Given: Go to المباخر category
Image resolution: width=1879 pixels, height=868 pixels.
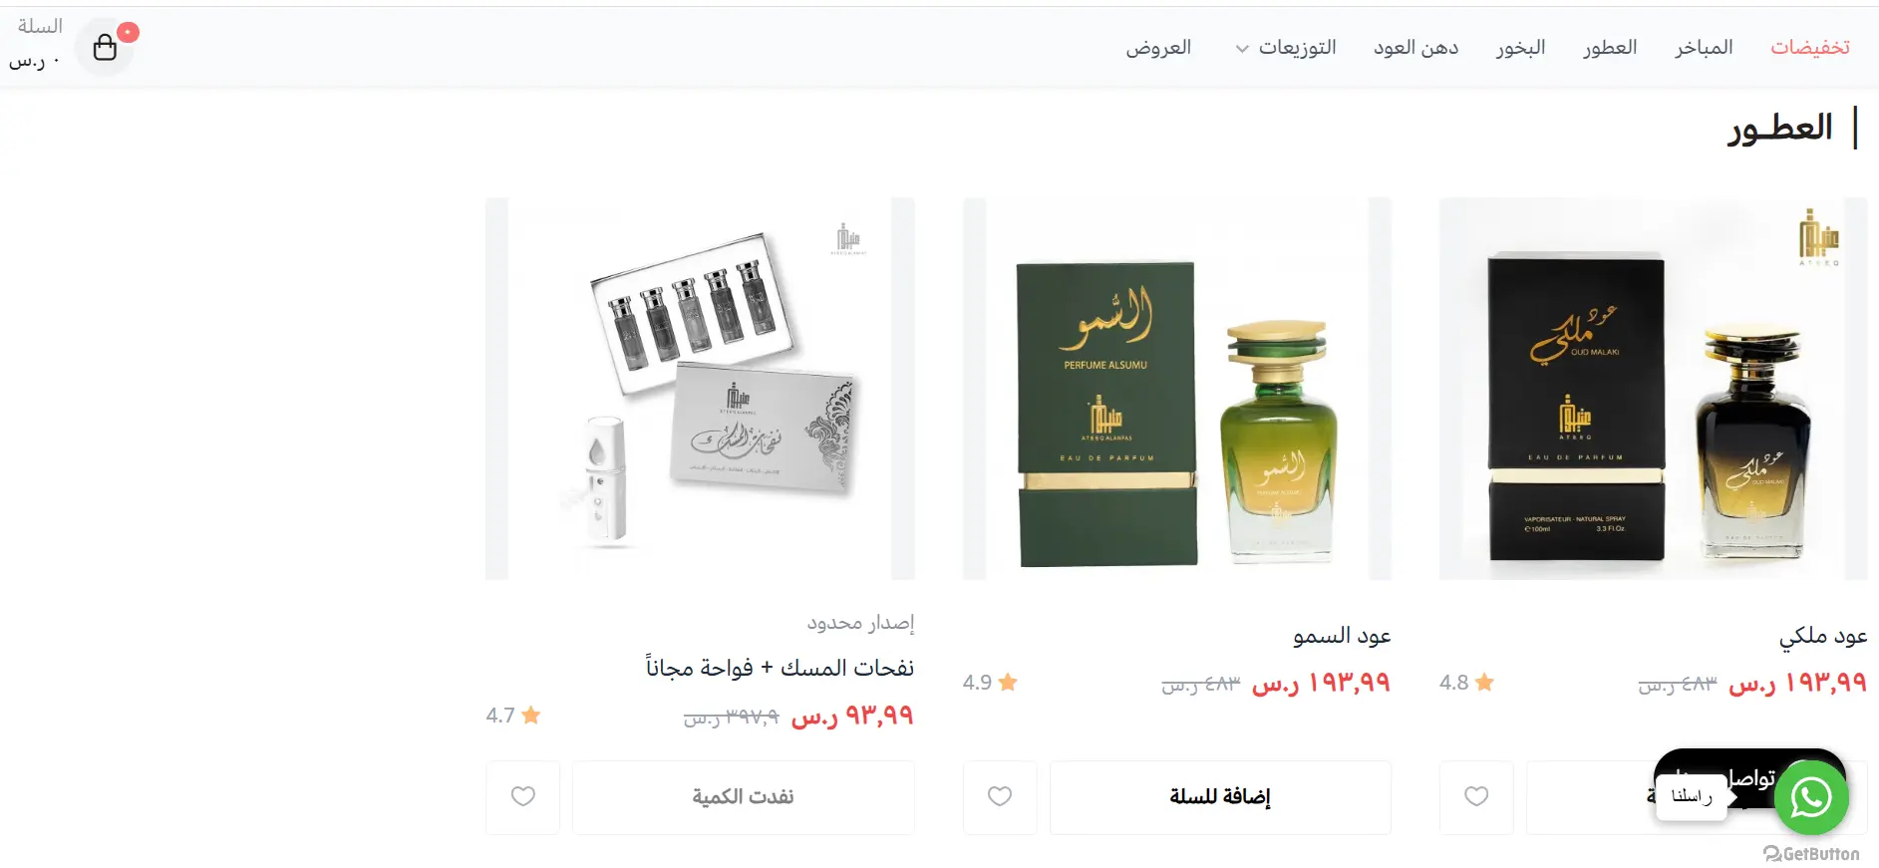Looking at the screenshot, I should click(x=1704, y=47).
